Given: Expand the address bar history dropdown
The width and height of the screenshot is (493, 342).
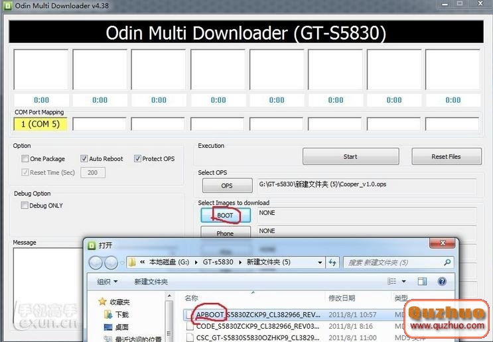Looking at the screenshot, I should click(320, 262).
